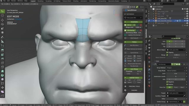Open Shrinkwrap modifier extras dropdown arrow

[182, 64]
